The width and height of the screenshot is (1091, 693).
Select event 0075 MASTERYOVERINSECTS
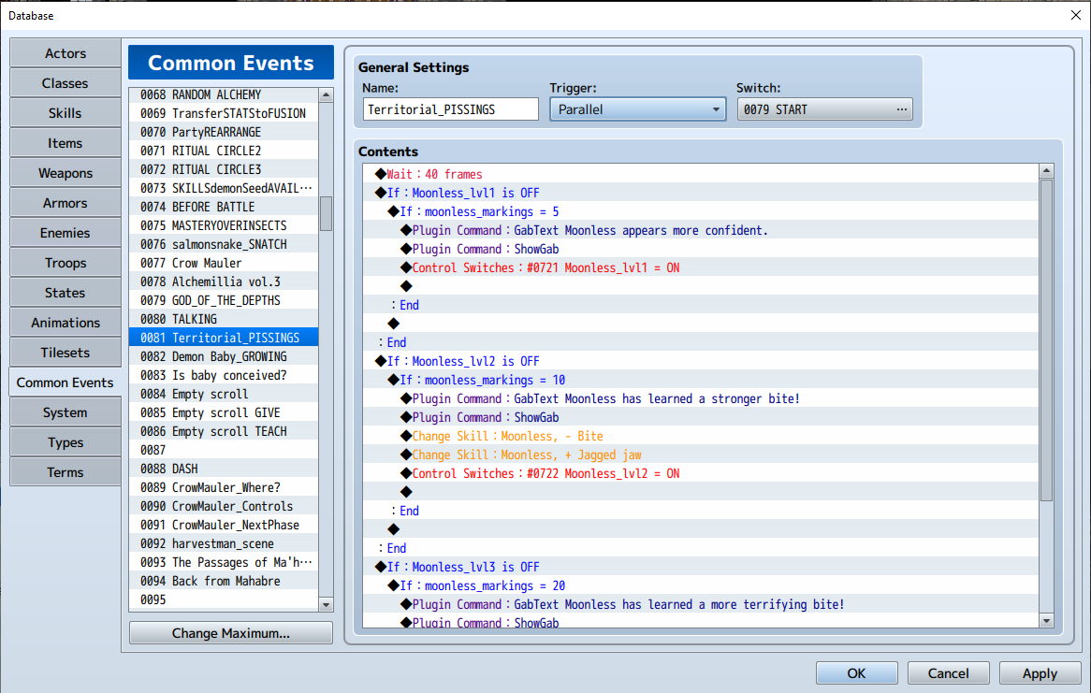[x=224, y=225]
